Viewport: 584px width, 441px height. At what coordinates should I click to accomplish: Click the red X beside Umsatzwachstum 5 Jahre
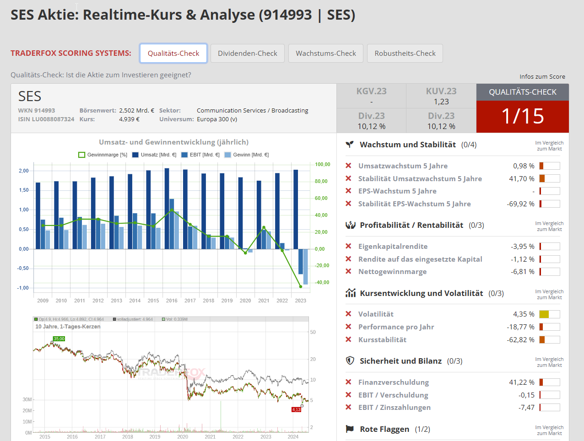(x=348, y=166)
